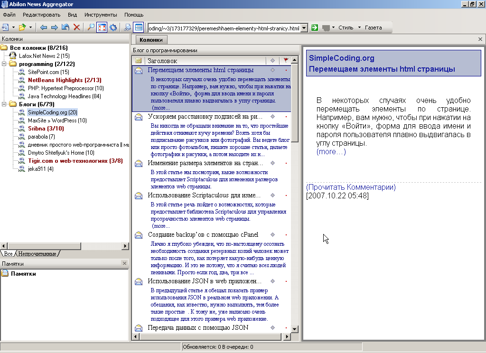Expand the address bar URL dropdown
The height and width of the screenshot is (353, 486).
tap(304, 28)
